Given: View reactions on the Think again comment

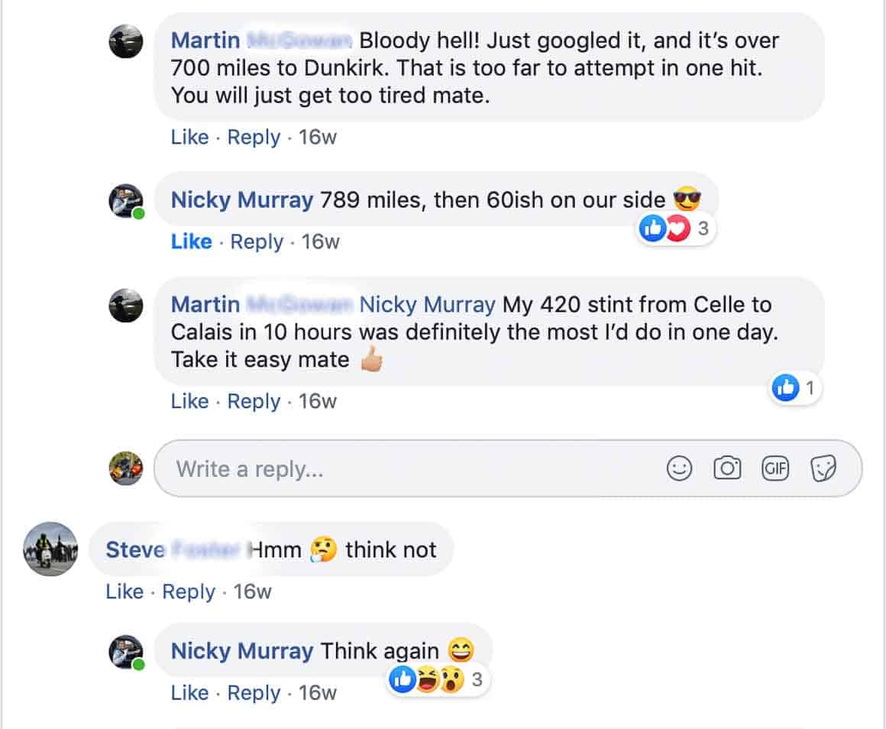Looking at the screenshot, I should (x=438, y=679).
